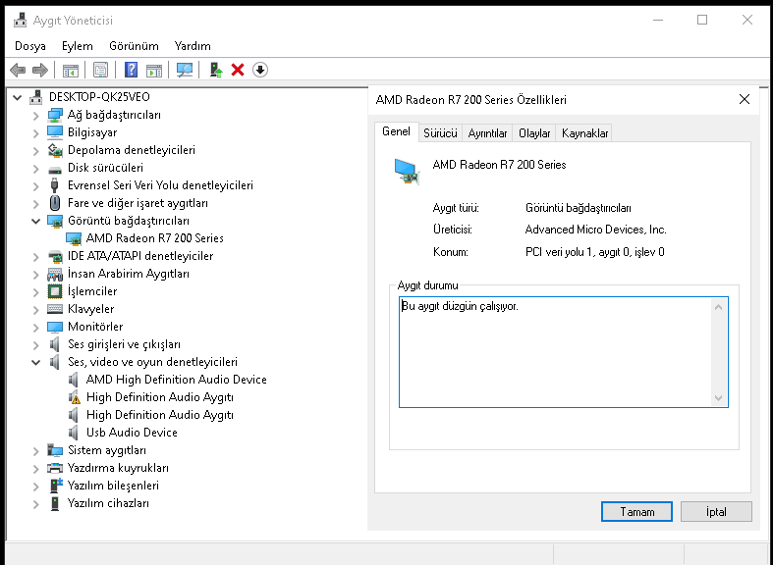The width and height of the screenshot is (773, 565).
Task: Collapse the Görüntü bağdaştırıcıları node
Action: [x=36, y=221]
